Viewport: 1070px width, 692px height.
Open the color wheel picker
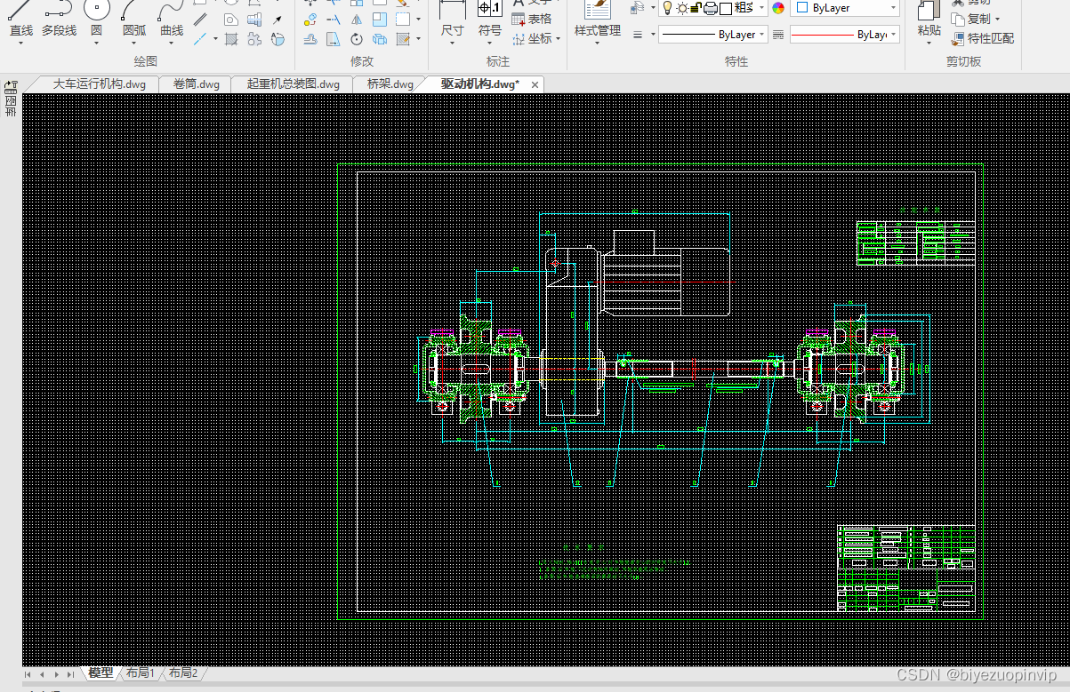pyautogui.click(x=778, y=8)
